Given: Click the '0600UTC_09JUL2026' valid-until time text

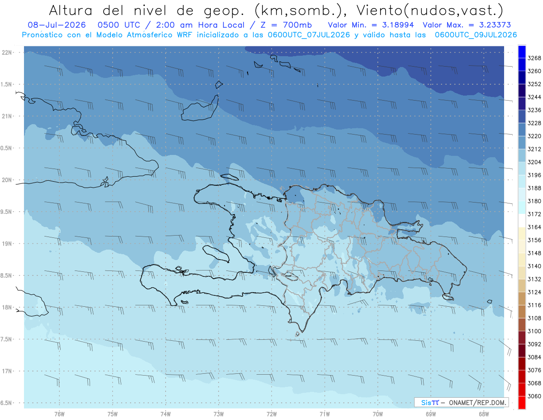Looking at the screenshot, I should [x=476, y=34].
